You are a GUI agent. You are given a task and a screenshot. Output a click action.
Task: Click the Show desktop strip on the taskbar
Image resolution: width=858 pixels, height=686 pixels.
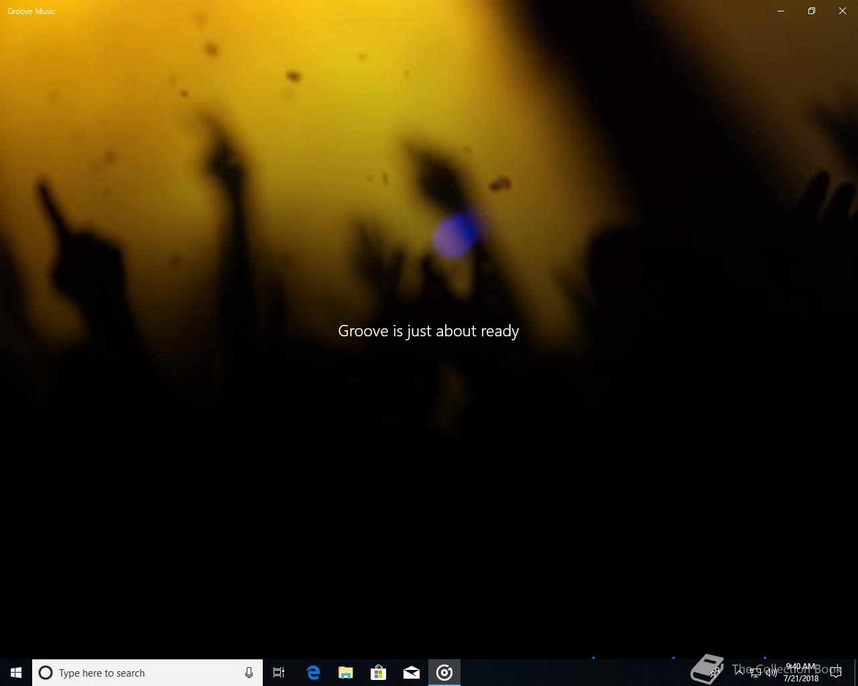pos(856,673)
